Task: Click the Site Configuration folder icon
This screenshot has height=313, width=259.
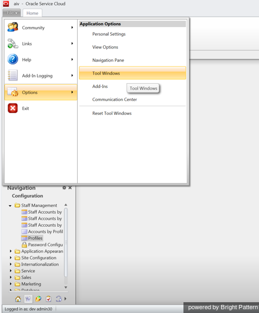Action: [x=17, y=258]
